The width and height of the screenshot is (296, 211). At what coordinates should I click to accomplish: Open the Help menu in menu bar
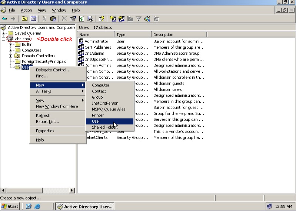[76, 10]
